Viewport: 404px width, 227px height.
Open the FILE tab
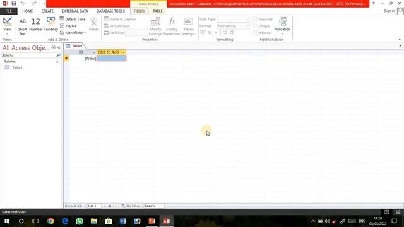[x=8, y=11]
